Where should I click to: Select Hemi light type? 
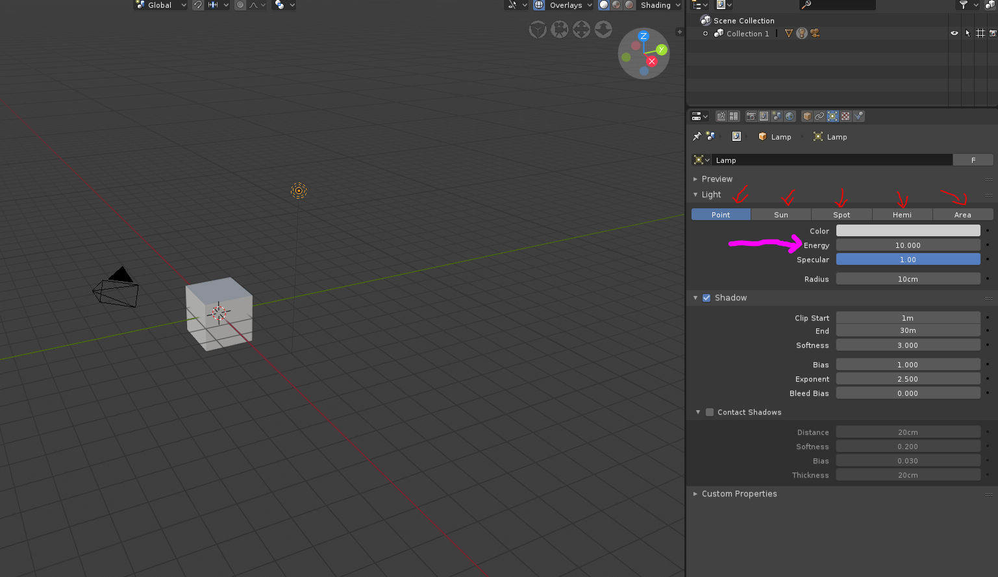pos(902,215)
